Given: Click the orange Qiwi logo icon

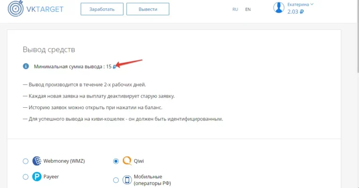Looking at the screenshot, I should [127, 161].
